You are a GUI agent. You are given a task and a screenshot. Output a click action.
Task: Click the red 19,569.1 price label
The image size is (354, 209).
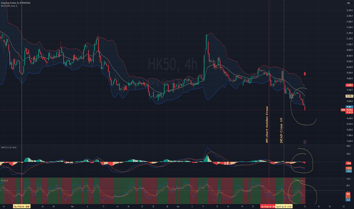pyautogui.click(x=349, y=85)
